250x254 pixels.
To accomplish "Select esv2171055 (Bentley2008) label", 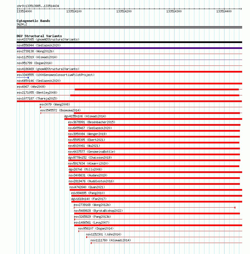I will [x=37, y=93].
